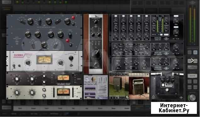Click the large monitor knob in the background console
Screen dimensions: 200x117
tap(192, 98)
